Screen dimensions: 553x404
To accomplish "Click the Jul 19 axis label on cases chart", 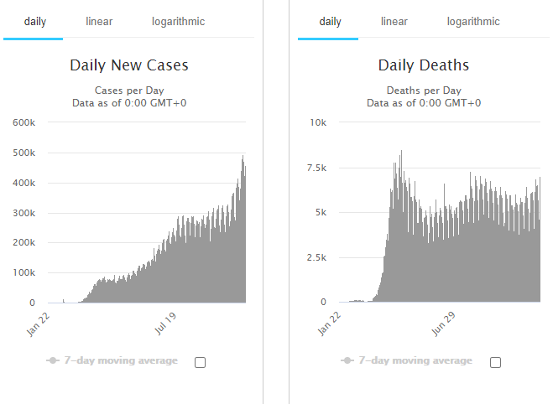I will pyautogui.click(x=165, y=324).
